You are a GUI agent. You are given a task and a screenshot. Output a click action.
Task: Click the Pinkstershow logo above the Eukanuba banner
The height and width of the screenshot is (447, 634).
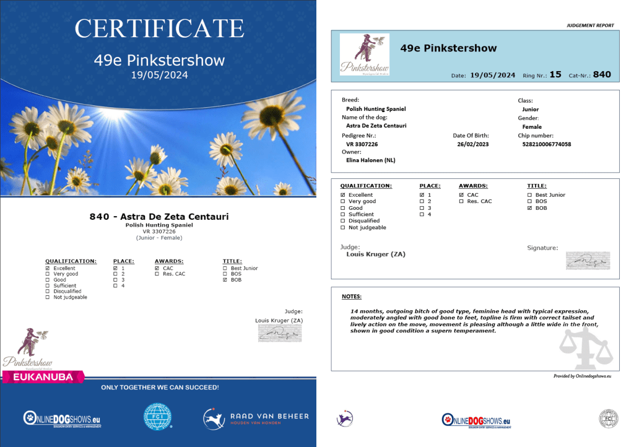pos(28,350)
